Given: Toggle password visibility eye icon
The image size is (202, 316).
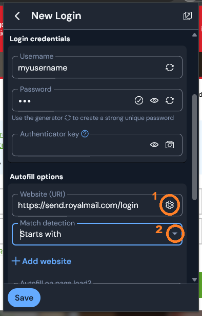Looking at the screenshot, I should (154, 100).
